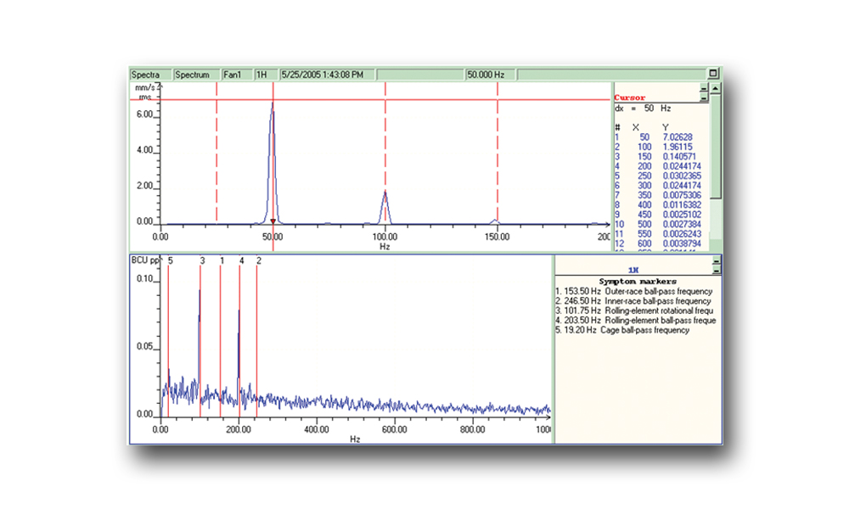Click the dashed harmonic line at 150 Hz
Image resolution: width=849 pixels, height=509 pixels.
click(x=497, y=152)
